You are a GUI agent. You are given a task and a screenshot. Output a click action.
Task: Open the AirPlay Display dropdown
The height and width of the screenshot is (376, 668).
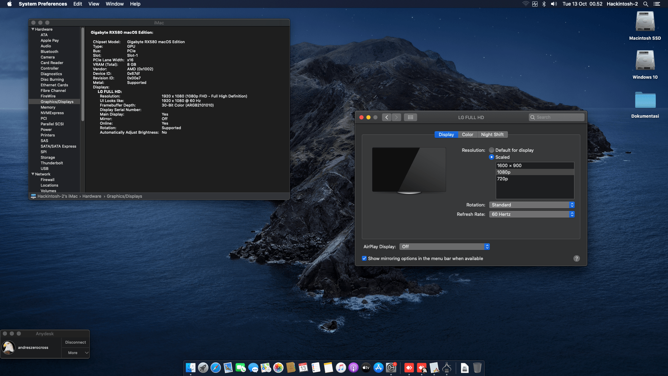click(445, 246)
